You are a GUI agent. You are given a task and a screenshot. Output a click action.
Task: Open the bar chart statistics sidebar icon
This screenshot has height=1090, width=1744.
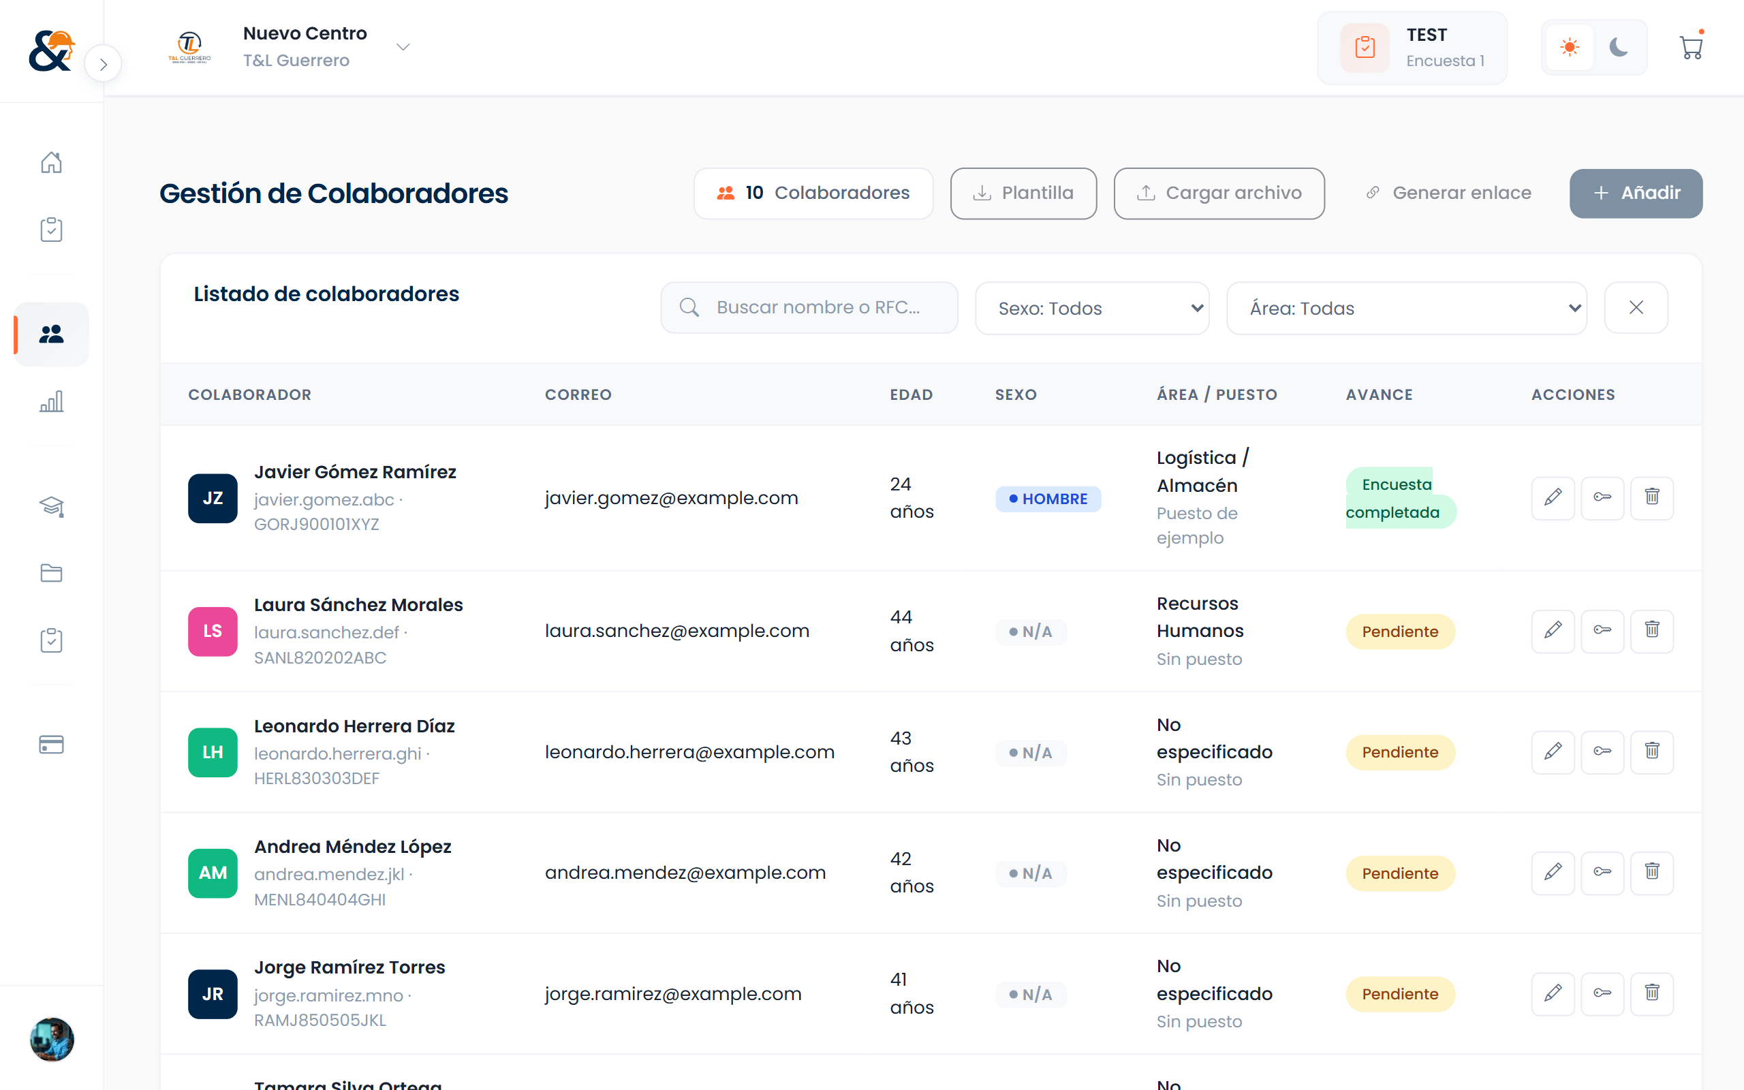tap(51, 401)
